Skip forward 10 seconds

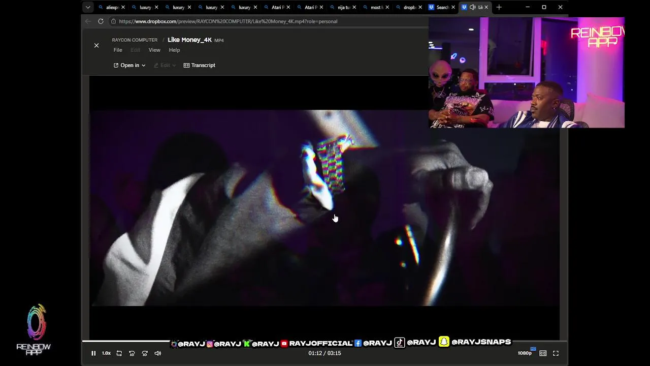pyautogui.click(x=145, y=353)
